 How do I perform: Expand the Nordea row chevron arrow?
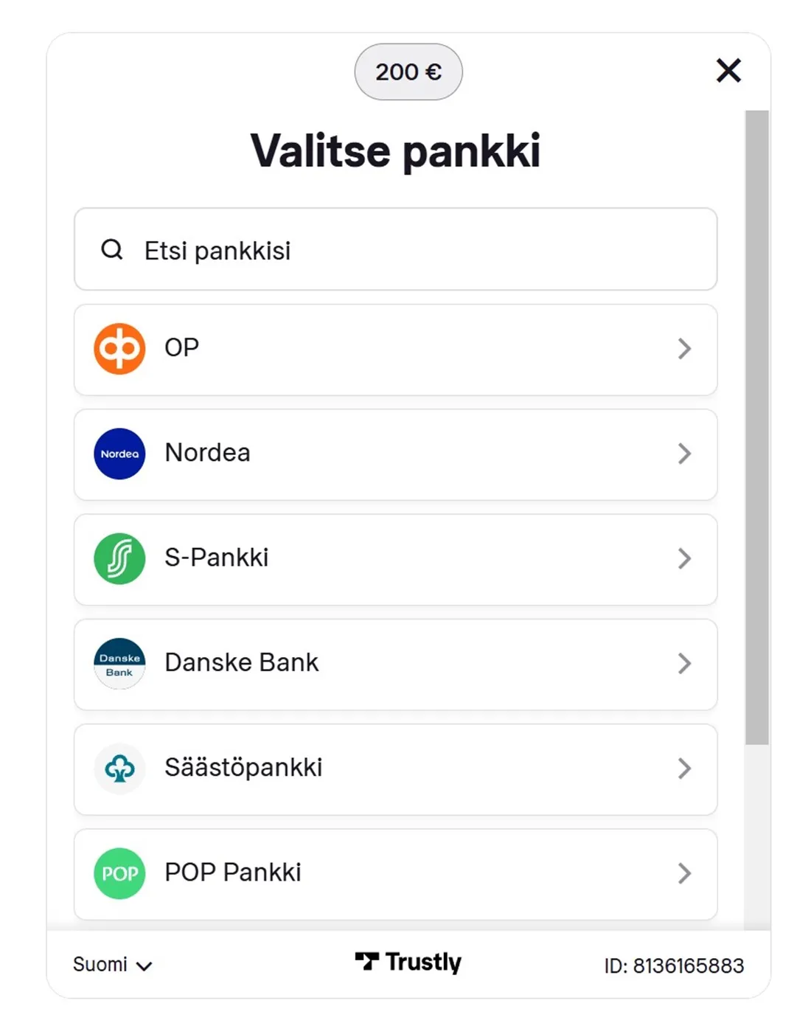(x=684, y=454)
